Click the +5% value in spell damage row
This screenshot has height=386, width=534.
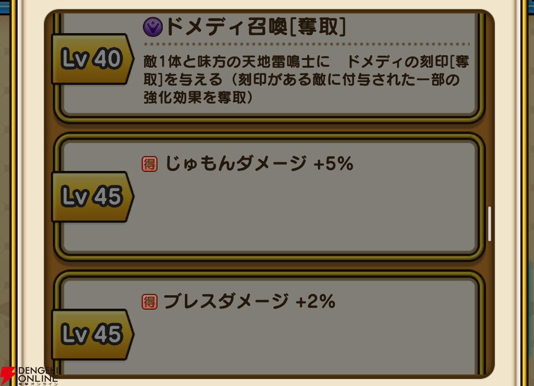[x=333, y=164]
